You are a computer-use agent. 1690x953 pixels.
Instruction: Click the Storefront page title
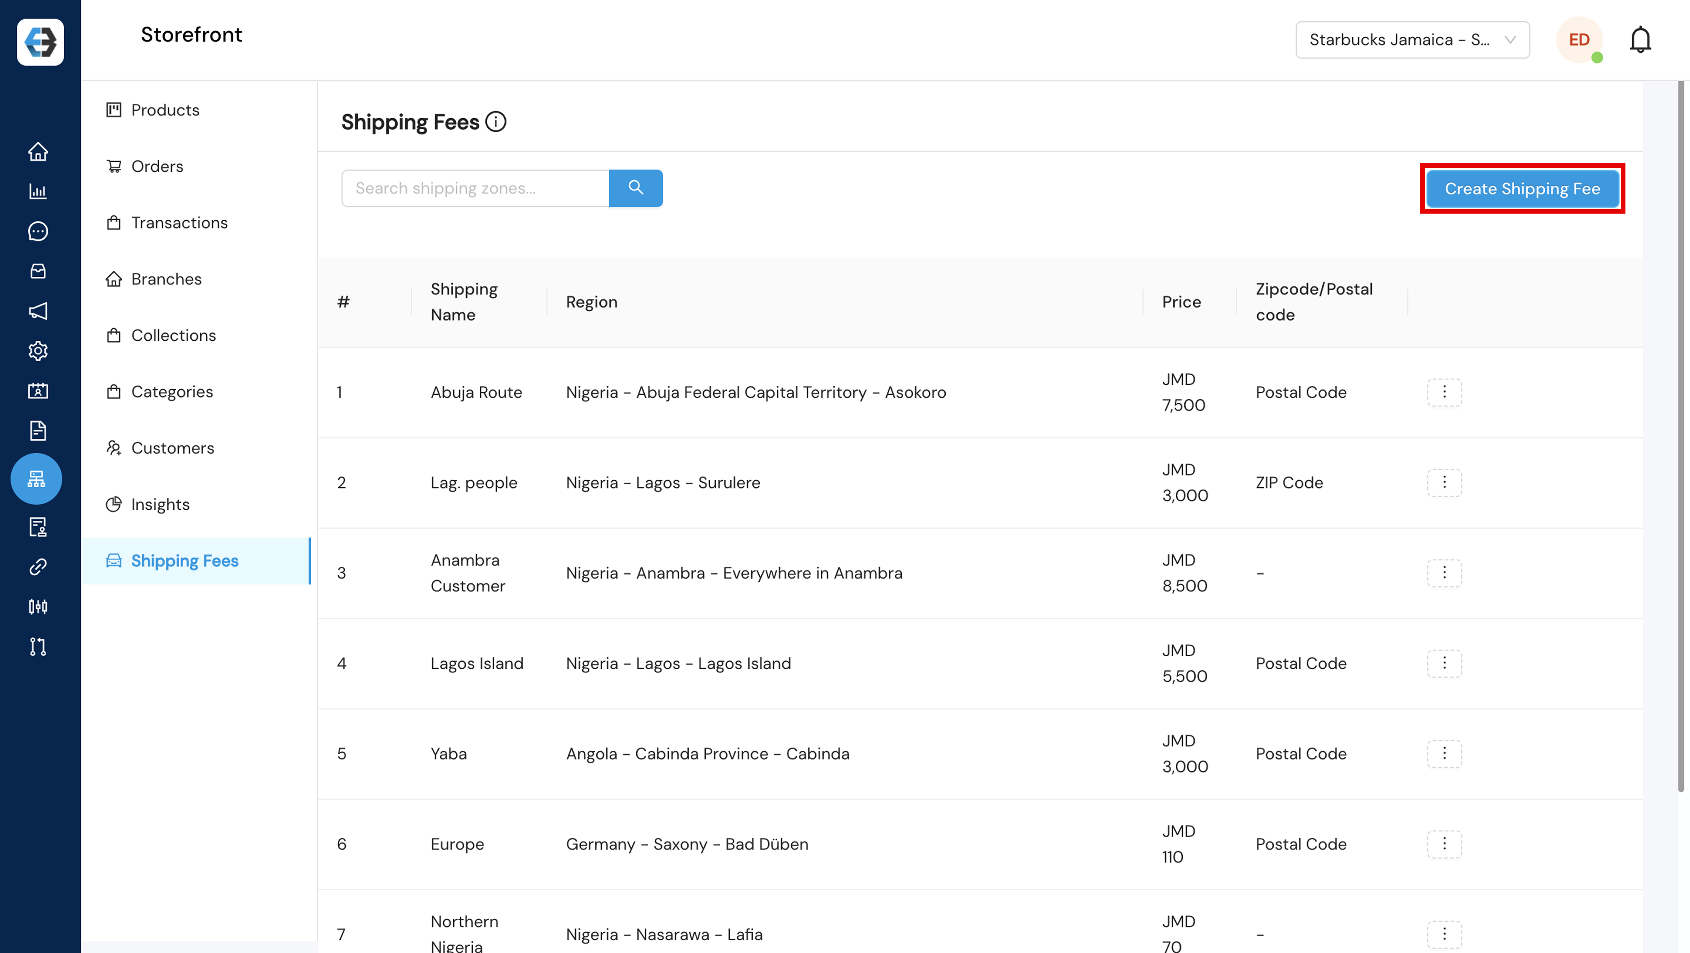192,35
